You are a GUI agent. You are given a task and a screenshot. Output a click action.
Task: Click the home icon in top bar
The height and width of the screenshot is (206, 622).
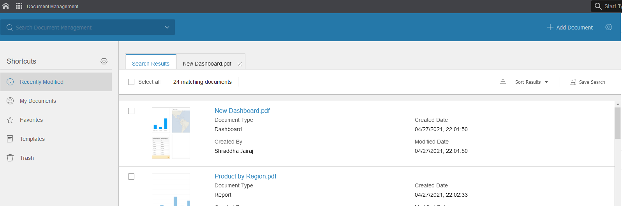(6, 6)
